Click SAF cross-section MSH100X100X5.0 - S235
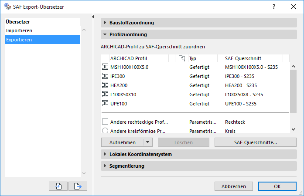This screenshot has width=304, height=196. (x=251, y=67)
